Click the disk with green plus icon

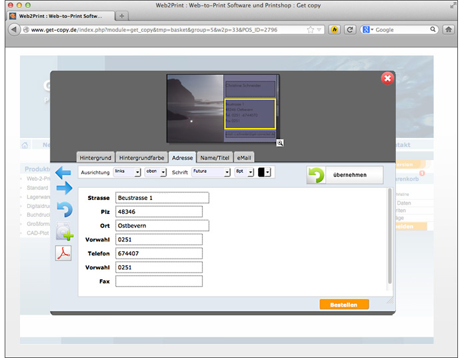[x=64, y=232]
